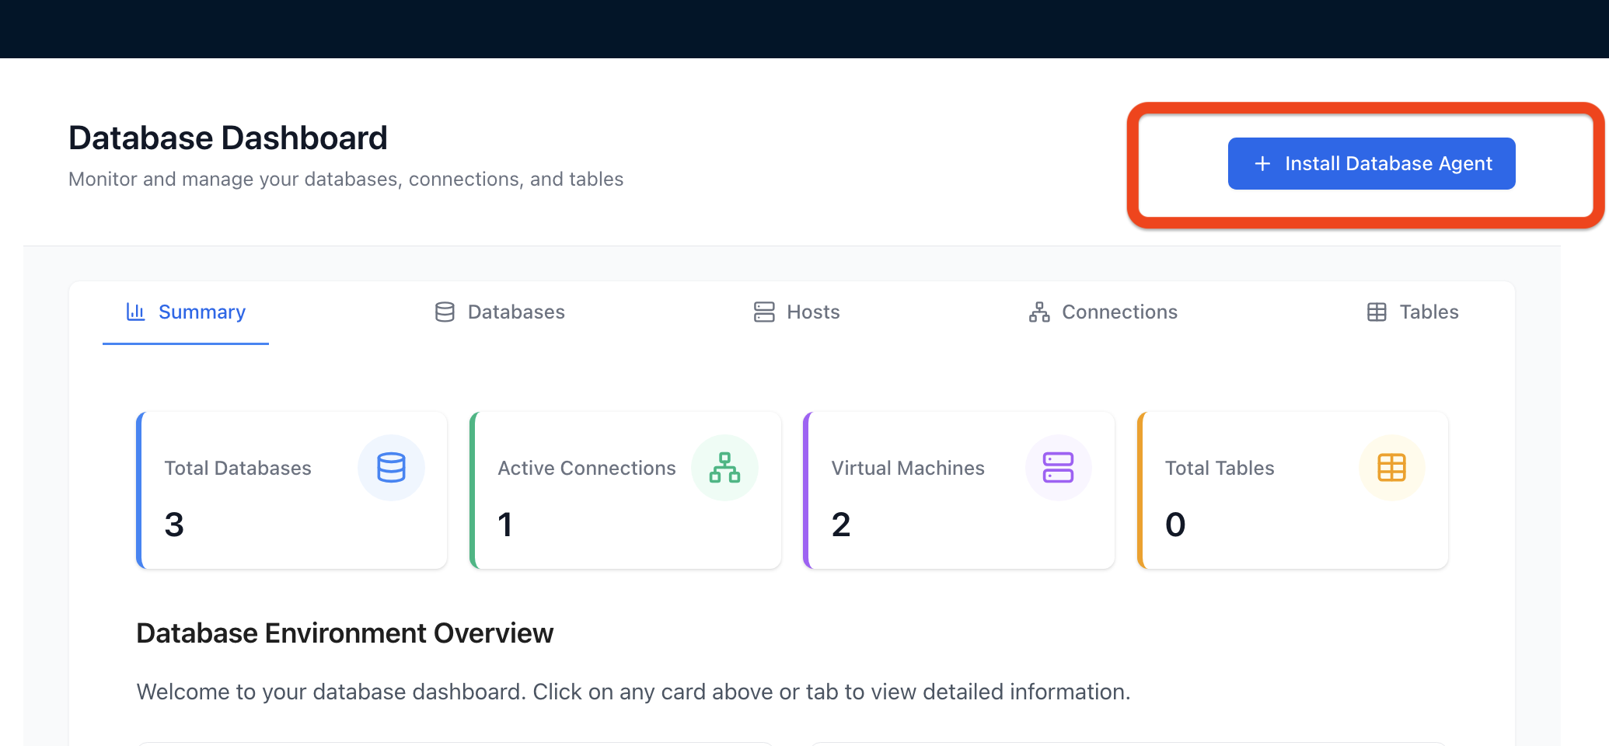Click the Active Connections count 1

pos(505,525)
